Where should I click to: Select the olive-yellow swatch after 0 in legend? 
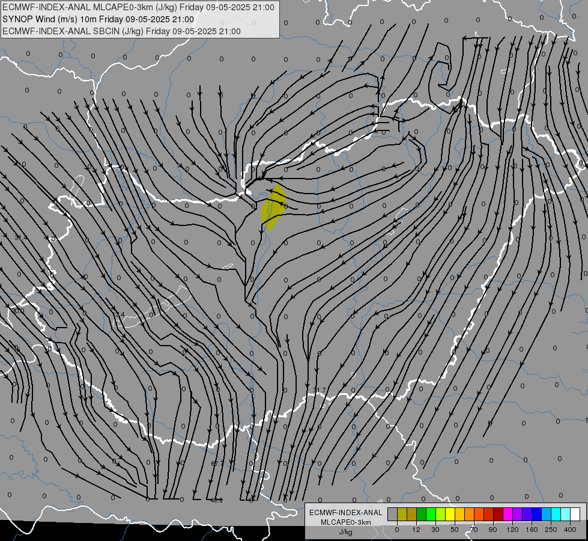(402, 514)
